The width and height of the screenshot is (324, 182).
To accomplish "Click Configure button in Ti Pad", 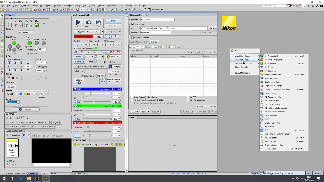I will coord(26,109).
